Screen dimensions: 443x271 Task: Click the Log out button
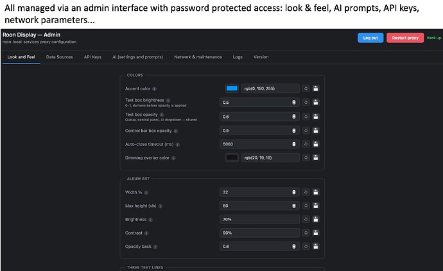click(370, 38)
